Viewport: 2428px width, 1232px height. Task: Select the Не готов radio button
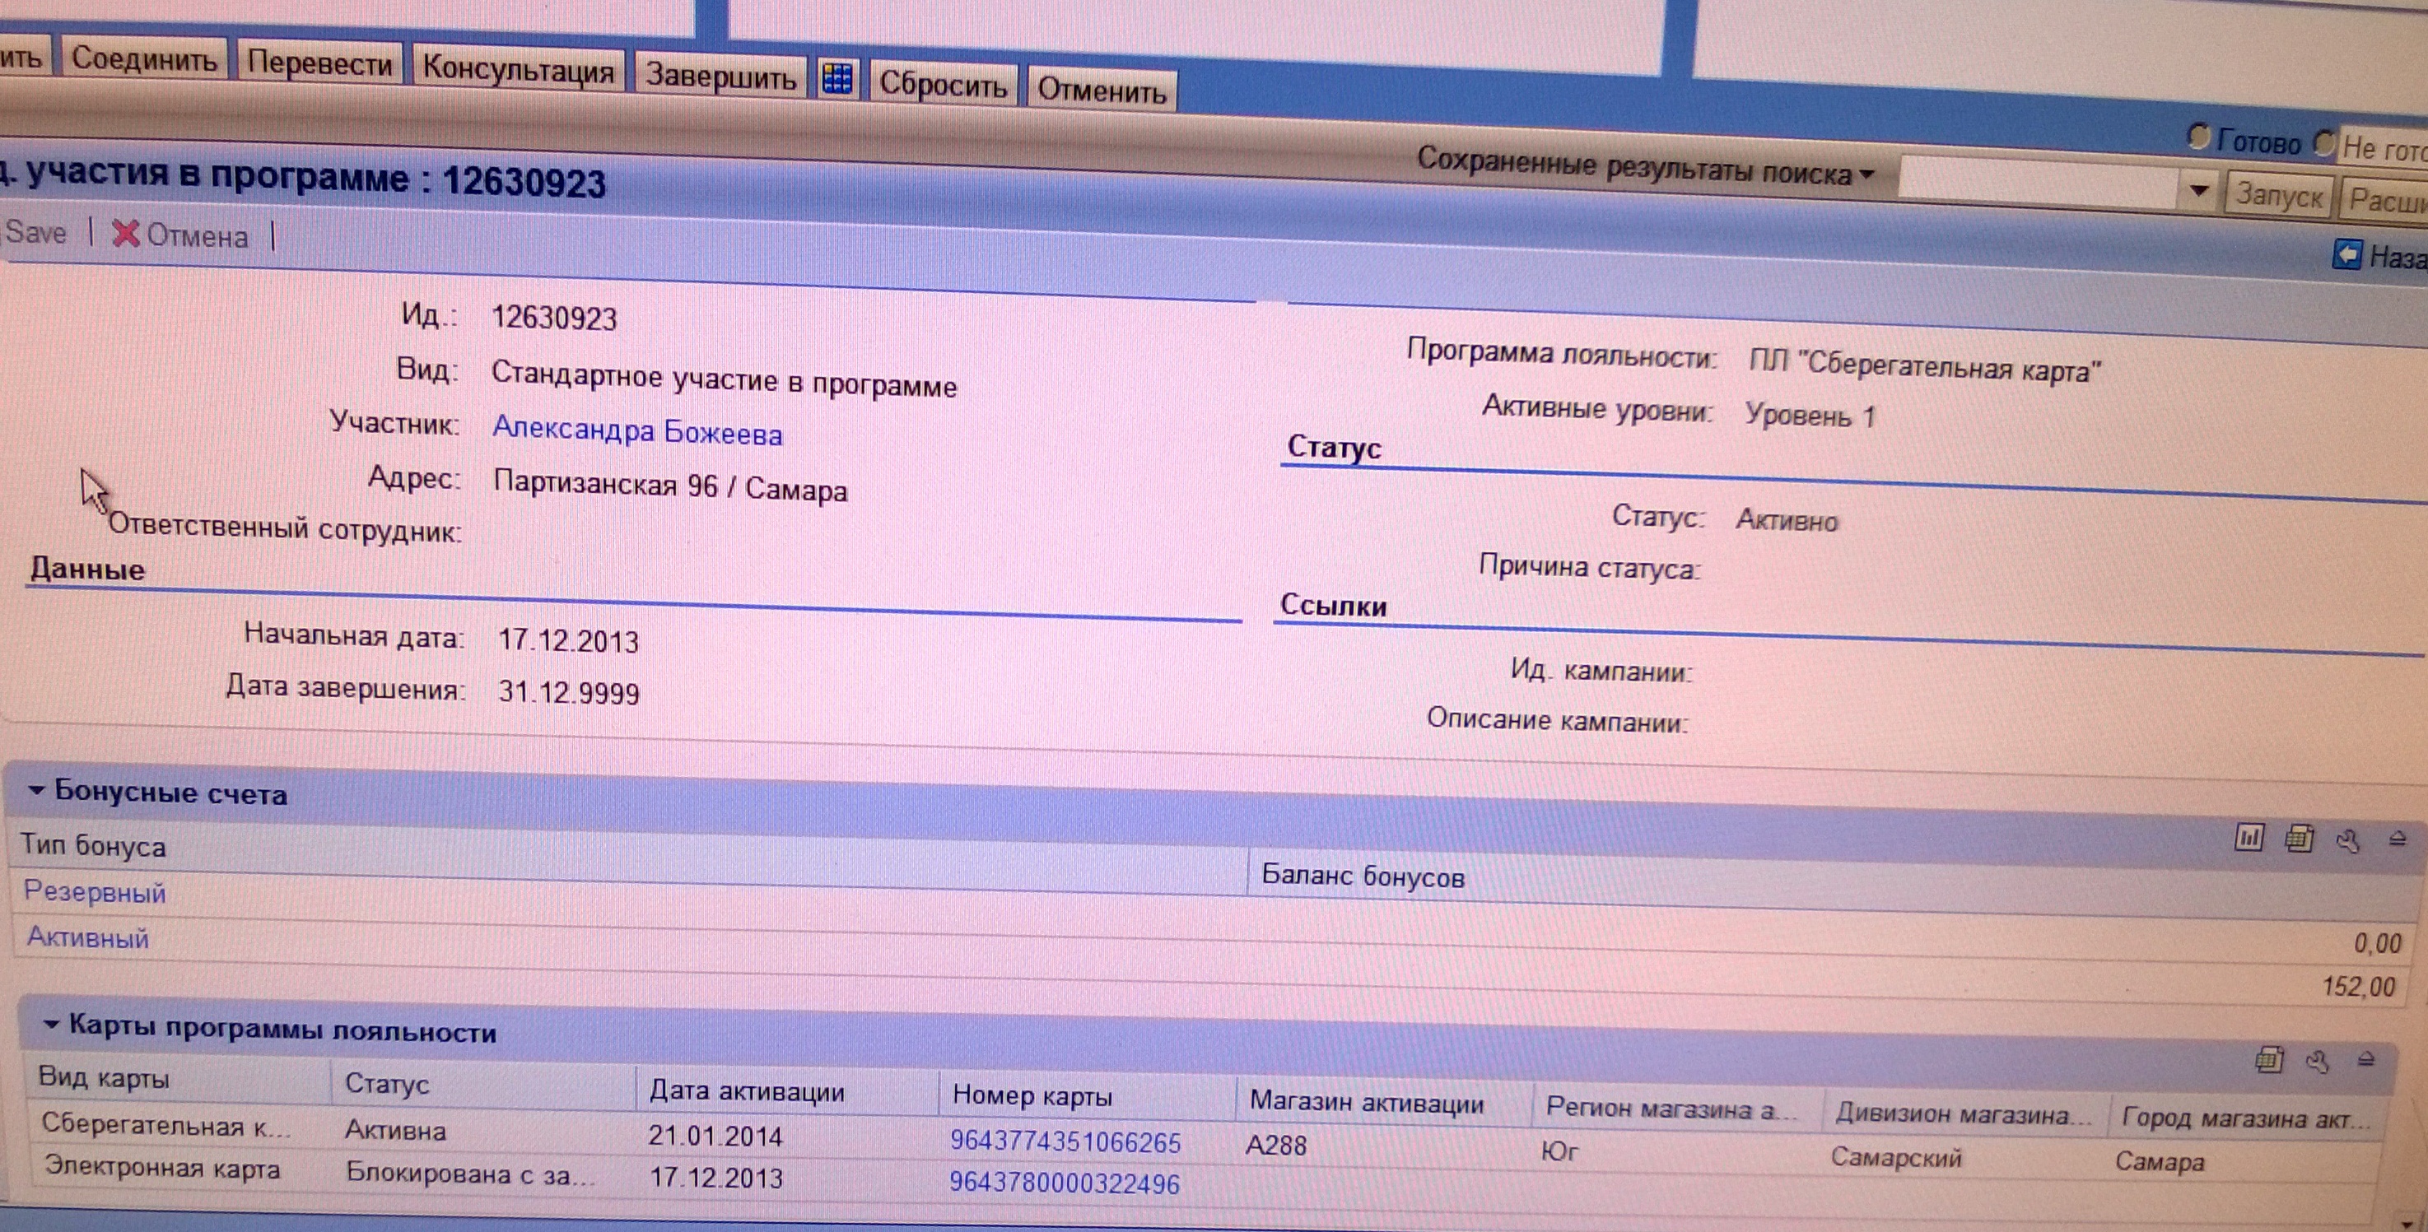click(2325, 143)
